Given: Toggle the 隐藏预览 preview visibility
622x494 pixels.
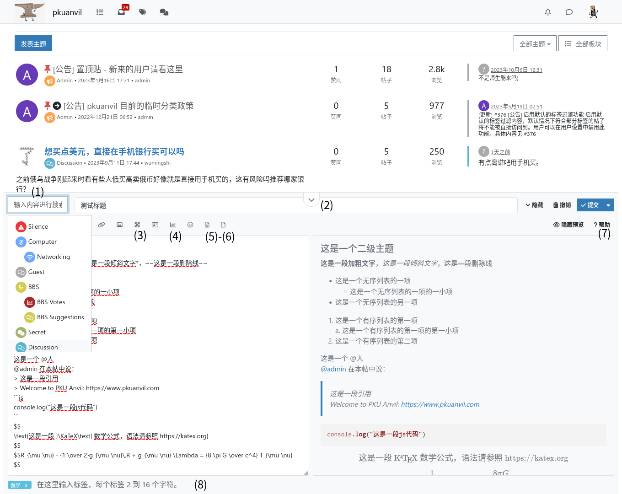Looking at the screenshot, I should pos(568,225).
